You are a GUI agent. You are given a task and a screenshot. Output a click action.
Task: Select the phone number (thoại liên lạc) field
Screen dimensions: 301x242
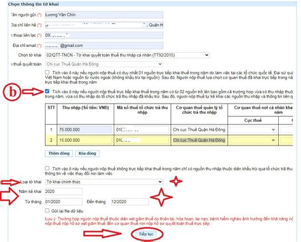104,35
